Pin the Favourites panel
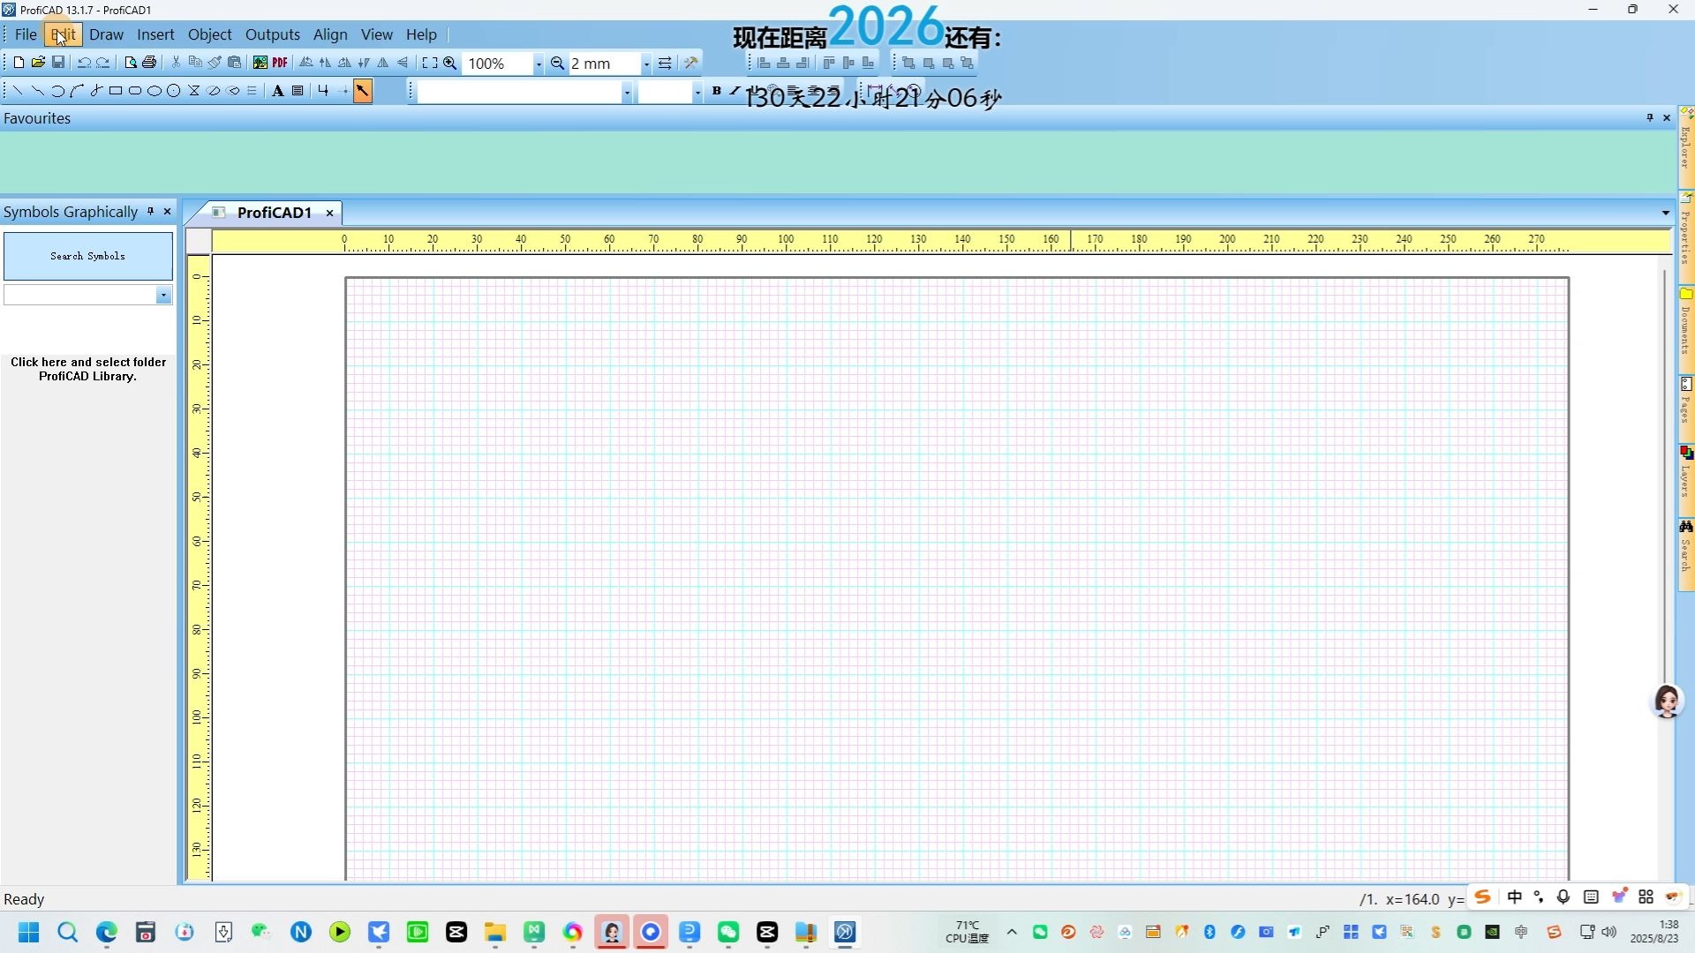This screenshot has width=1695, height=953. [x=1649, y=117]
